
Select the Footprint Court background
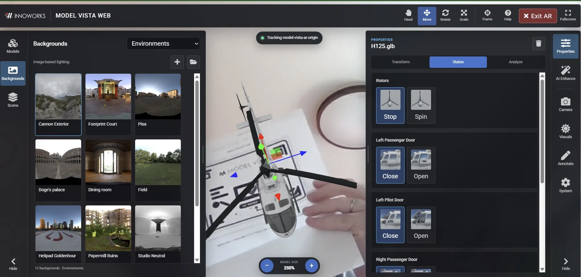point(108,104)
